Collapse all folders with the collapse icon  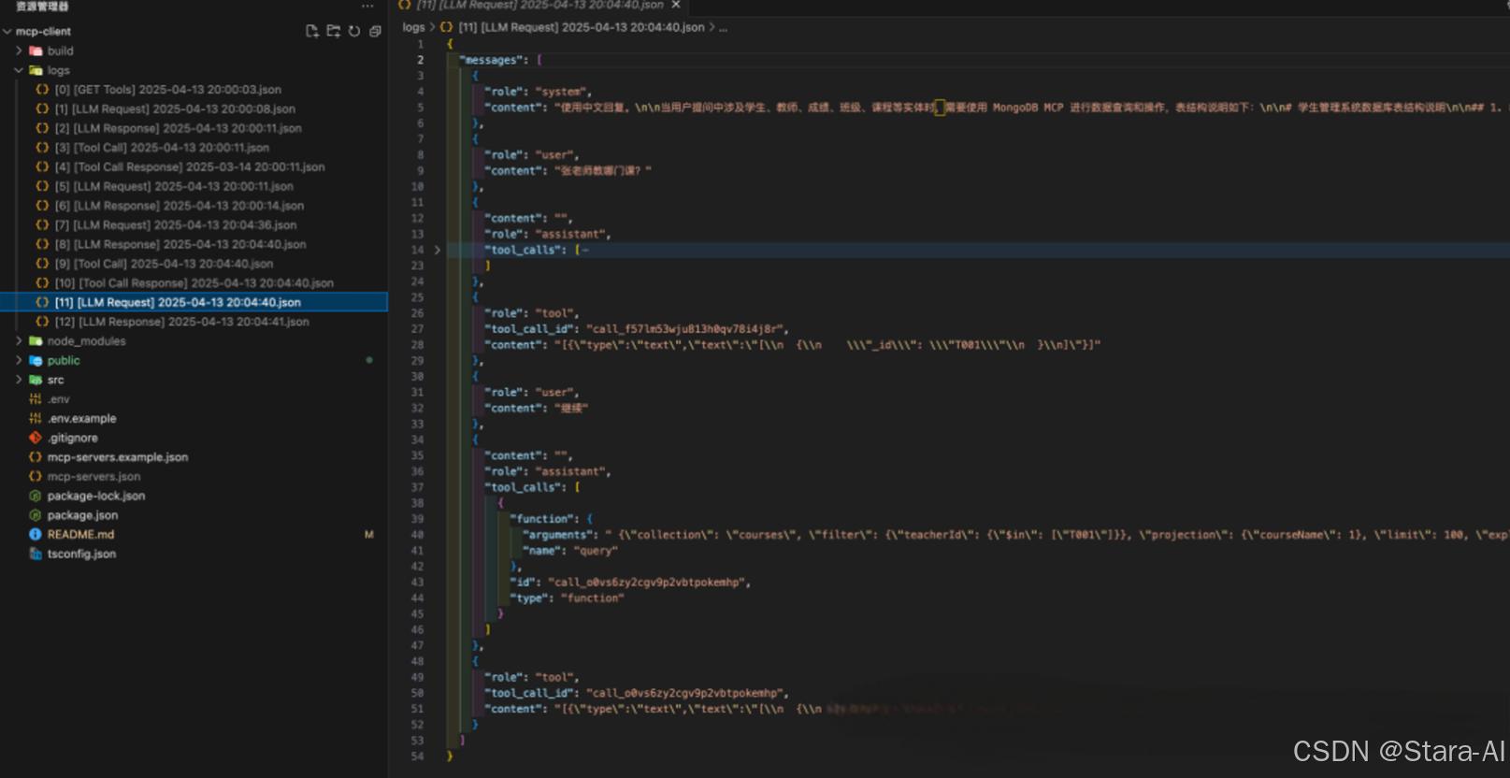pos(375,31)
